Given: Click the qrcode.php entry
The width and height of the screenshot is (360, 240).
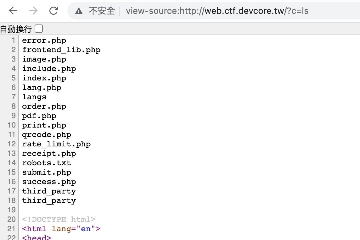Looking at the screenshot, I should click(46, 135).
